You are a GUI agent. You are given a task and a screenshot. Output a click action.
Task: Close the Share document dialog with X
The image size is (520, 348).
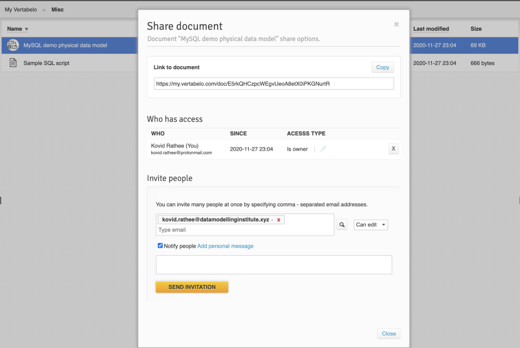[396, 24]
